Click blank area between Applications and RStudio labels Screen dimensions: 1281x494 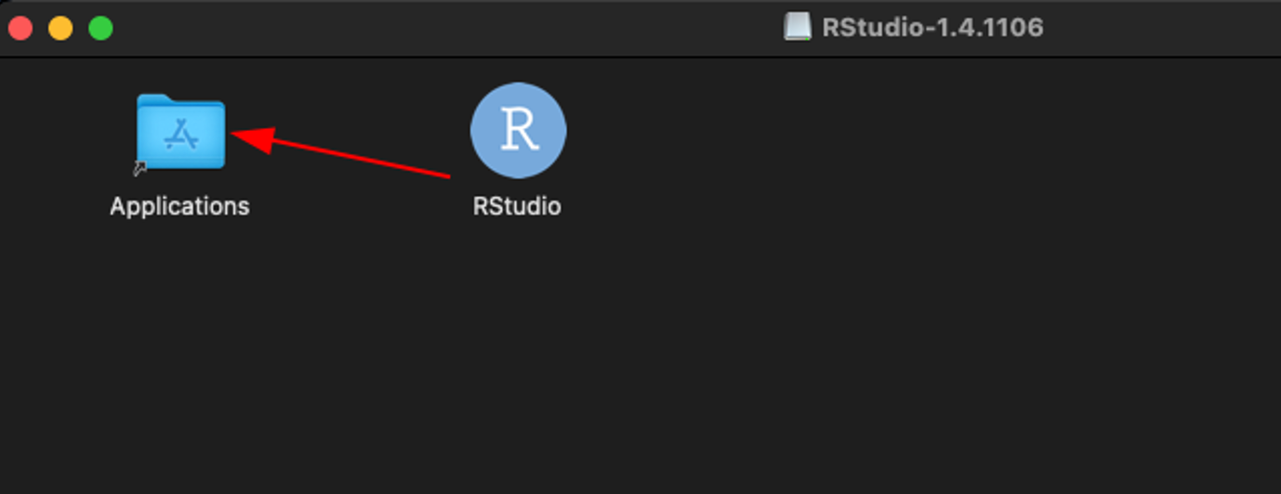pyautogui.click(x=358, y=207)
